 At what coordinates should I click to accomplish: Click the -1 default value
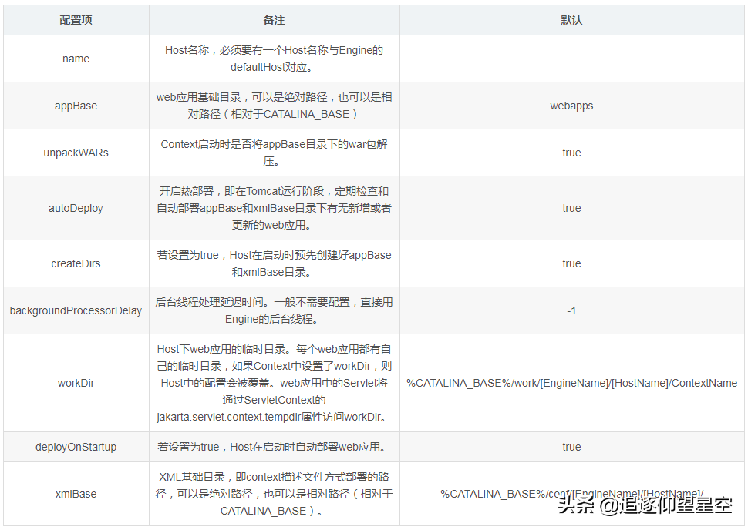(x=571, y=310)
